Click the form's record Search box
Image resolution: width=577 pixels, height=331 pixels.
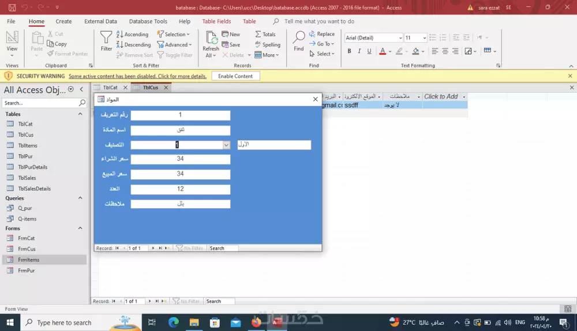[223, 248]
